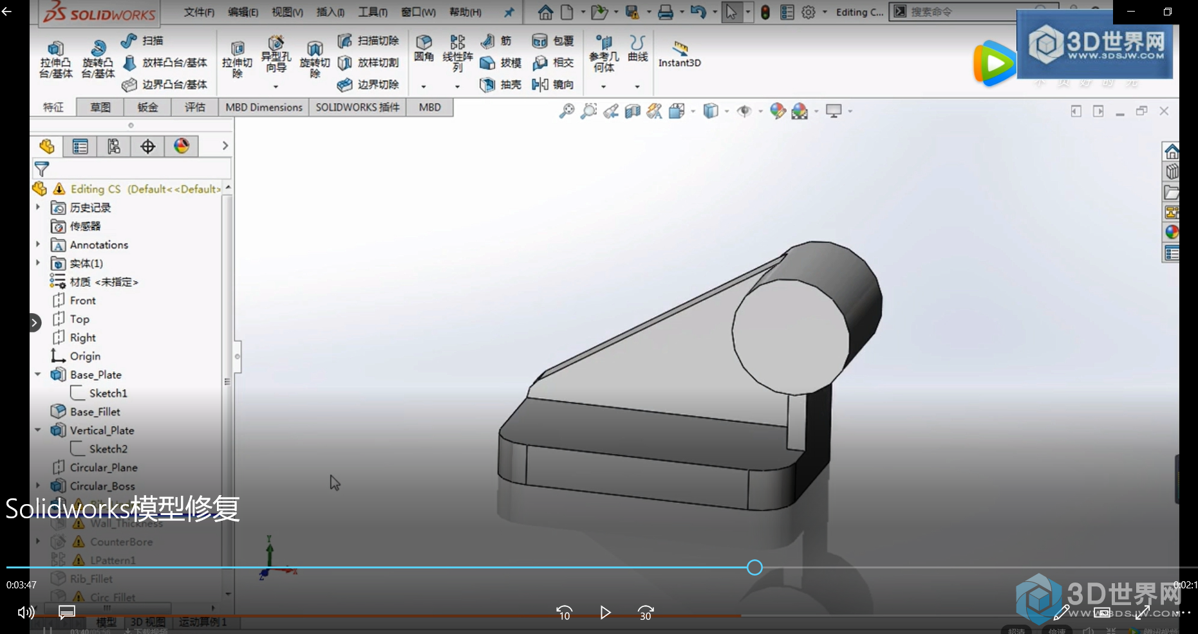Skip the video forward 30 seconds

click(x=646, y=613)
